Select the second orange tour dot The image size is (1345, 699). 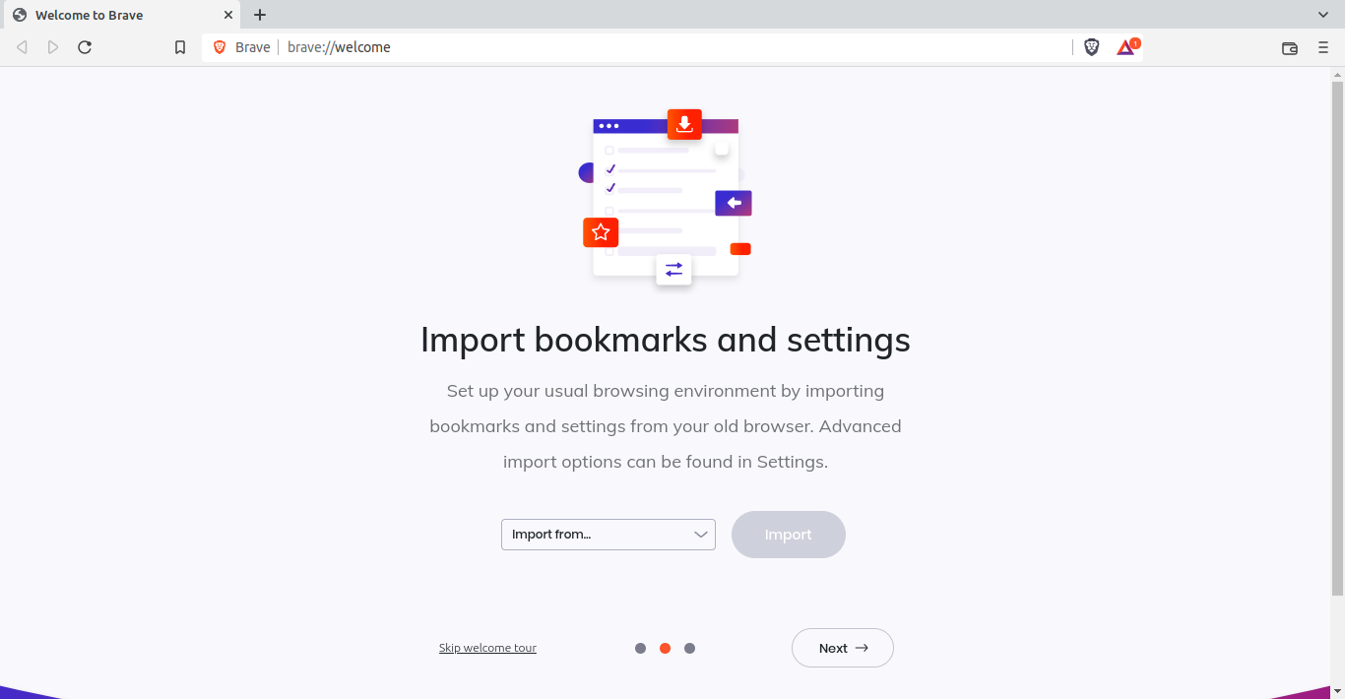[x=665, y=648]
